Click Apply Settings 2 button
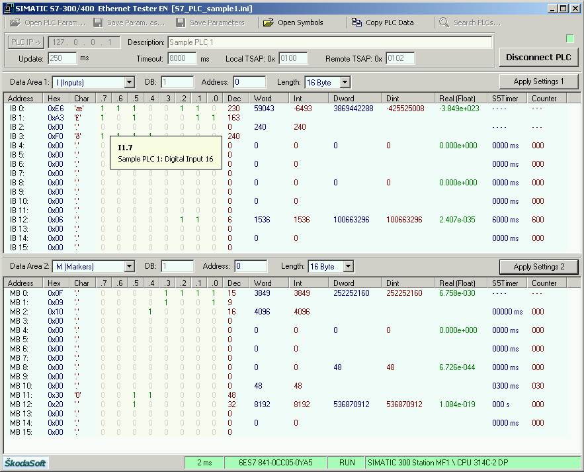584x472 pixels. click(x=538, y=267)
